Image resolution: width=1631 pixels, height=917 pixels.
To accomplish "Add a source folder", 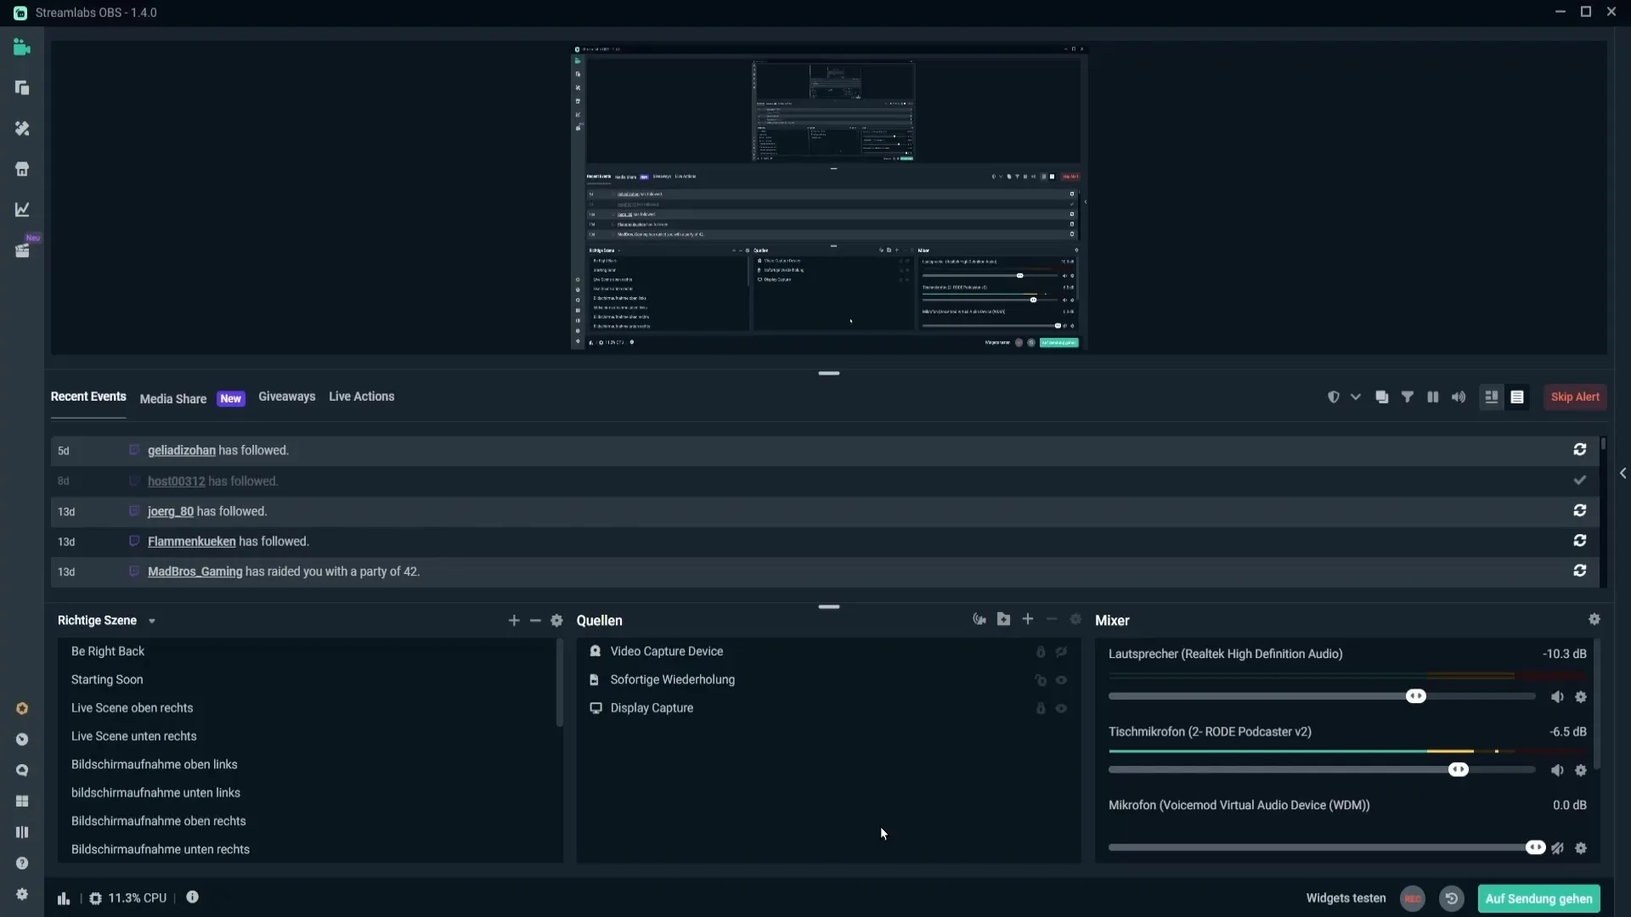I will pos(1004,620).
